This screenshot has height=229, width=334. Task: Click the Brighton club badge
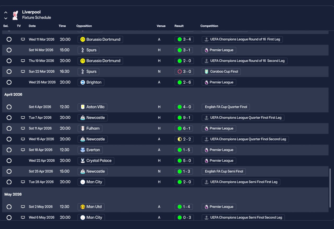[x=83, y=82]
